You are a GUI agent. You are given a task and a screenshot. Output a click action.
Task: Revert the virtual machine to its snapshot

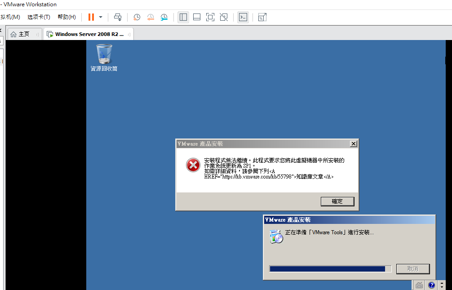(x=150, y=17)
